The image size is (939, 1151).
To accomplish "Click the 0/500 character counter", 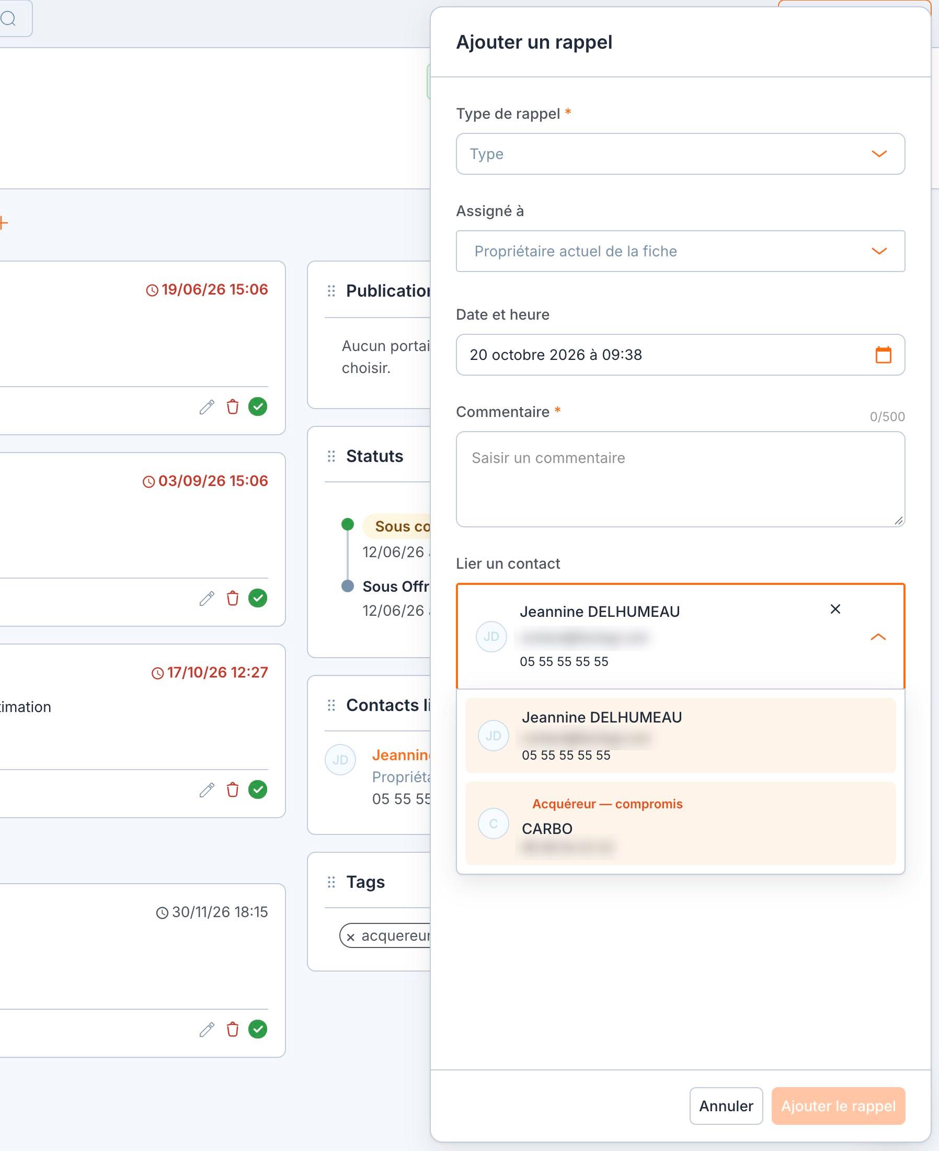I will (x=887, y=416).
